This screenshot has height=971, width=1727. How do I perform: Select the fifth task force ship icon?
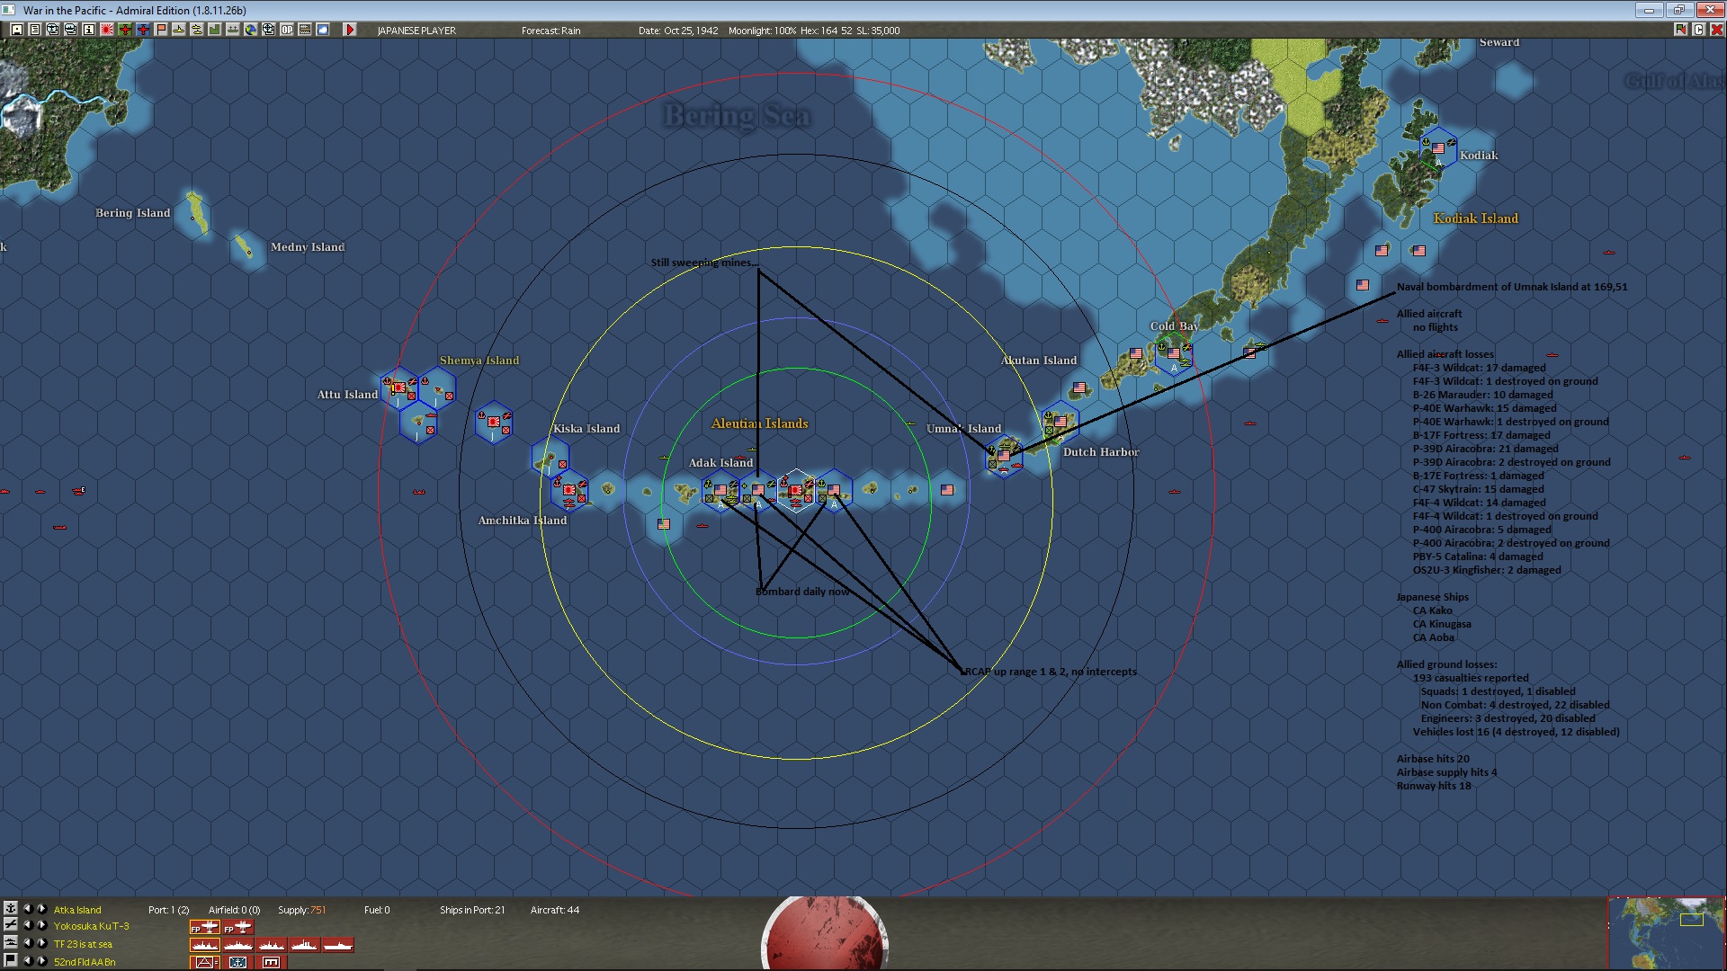(337, 945)
